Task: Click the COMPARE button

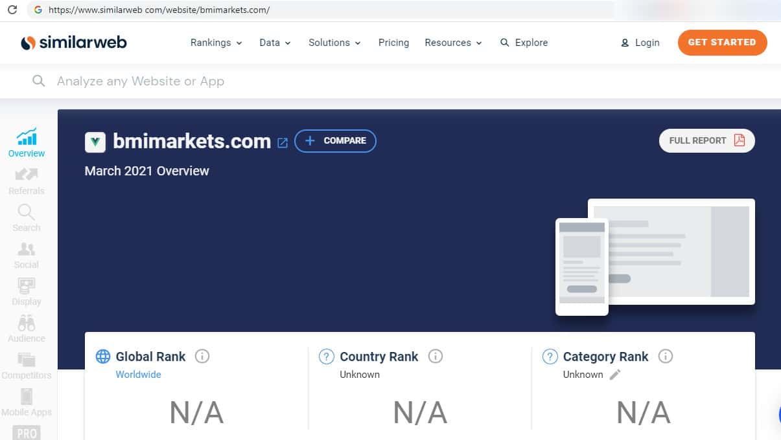Action: [335, 141]
